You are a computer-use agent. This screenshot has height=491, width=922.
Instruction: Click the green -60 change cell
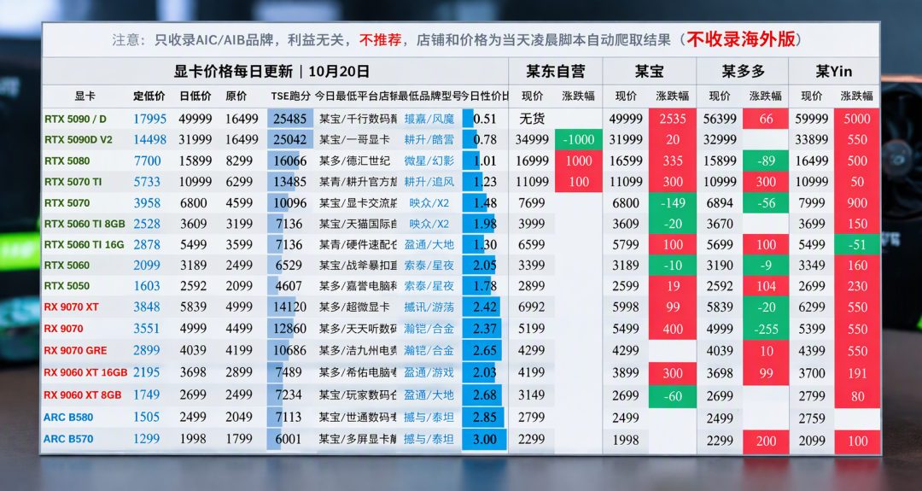tap(673, 395)
